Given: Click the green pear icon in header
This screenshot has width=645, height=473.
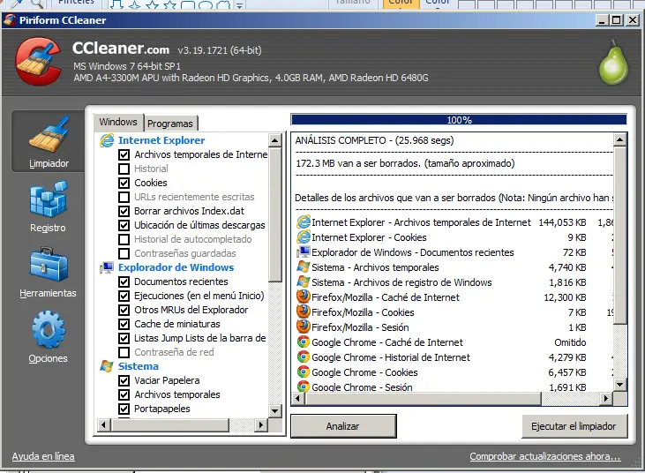Looking at the screenshot, I should pos(613,62).
